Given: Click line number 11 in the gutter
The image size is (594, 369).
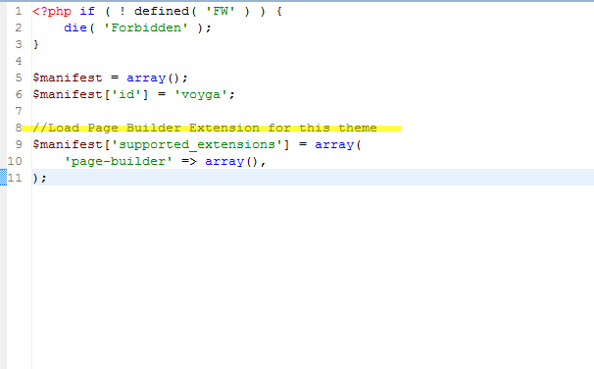Looking at the screenshot, I should 15,178.
